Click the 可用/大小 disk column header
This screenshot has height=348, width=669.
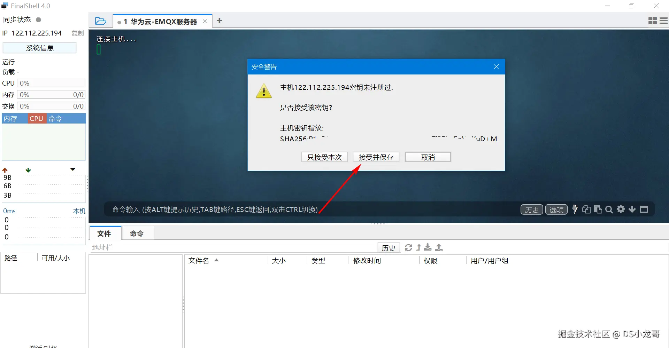point(61,258)
